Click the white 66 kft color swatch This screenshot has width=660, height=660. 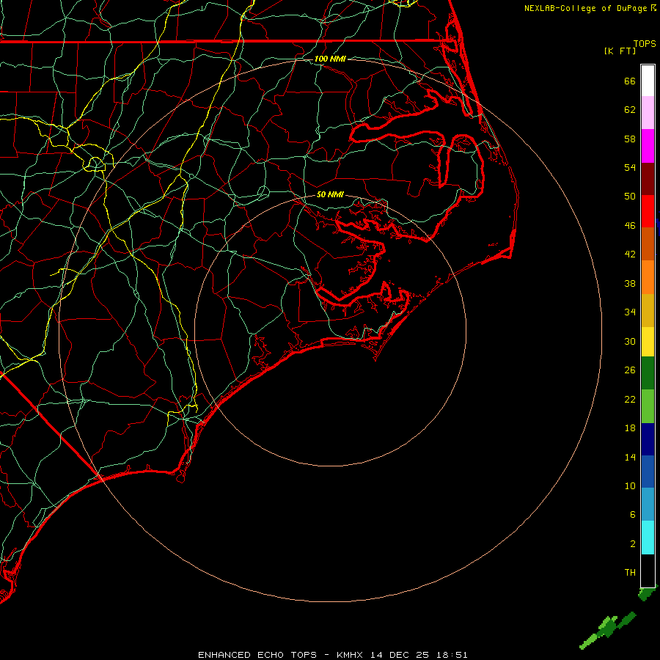(x=648, y=81)
